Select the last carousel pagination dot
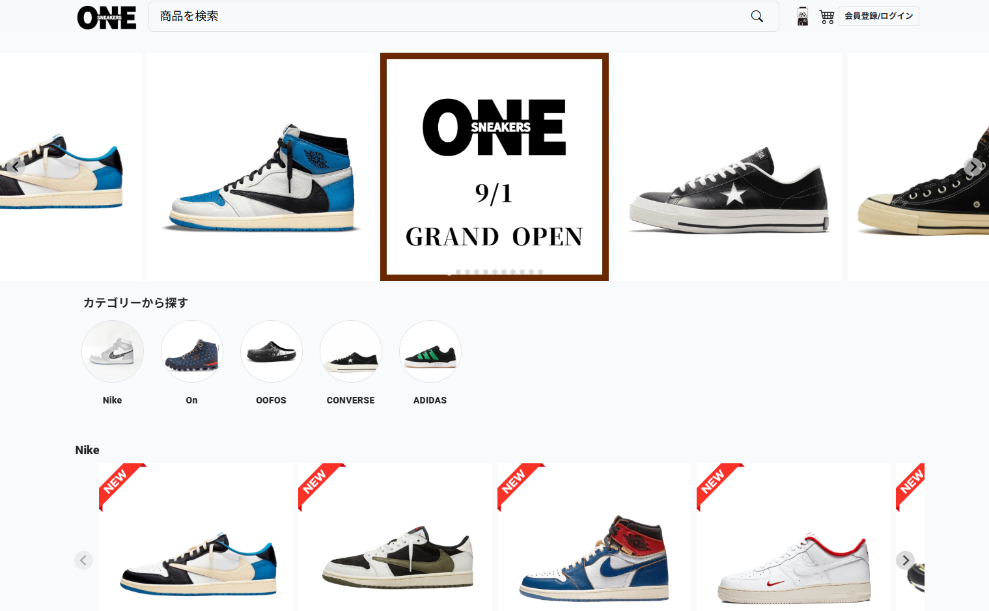Screen dimensions: 989x611 (x=540, y=272)
